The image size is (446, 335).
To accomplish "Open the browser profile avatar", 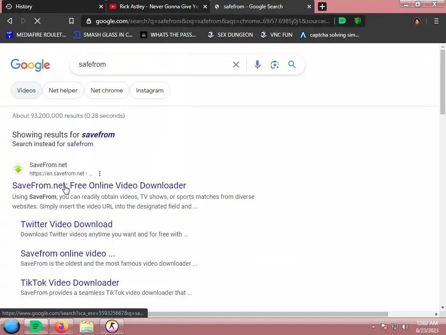I will coord(417,21).
